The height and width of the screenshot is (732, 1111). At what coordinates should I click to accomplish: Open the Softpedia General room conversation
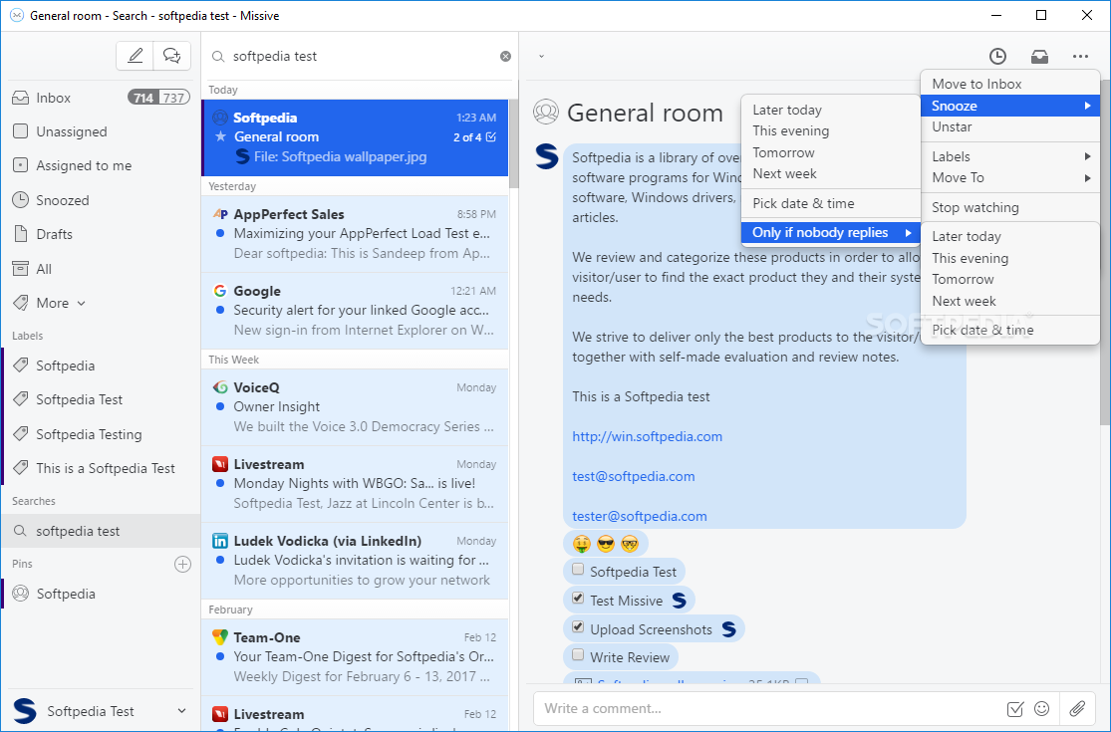pos(355,137)
